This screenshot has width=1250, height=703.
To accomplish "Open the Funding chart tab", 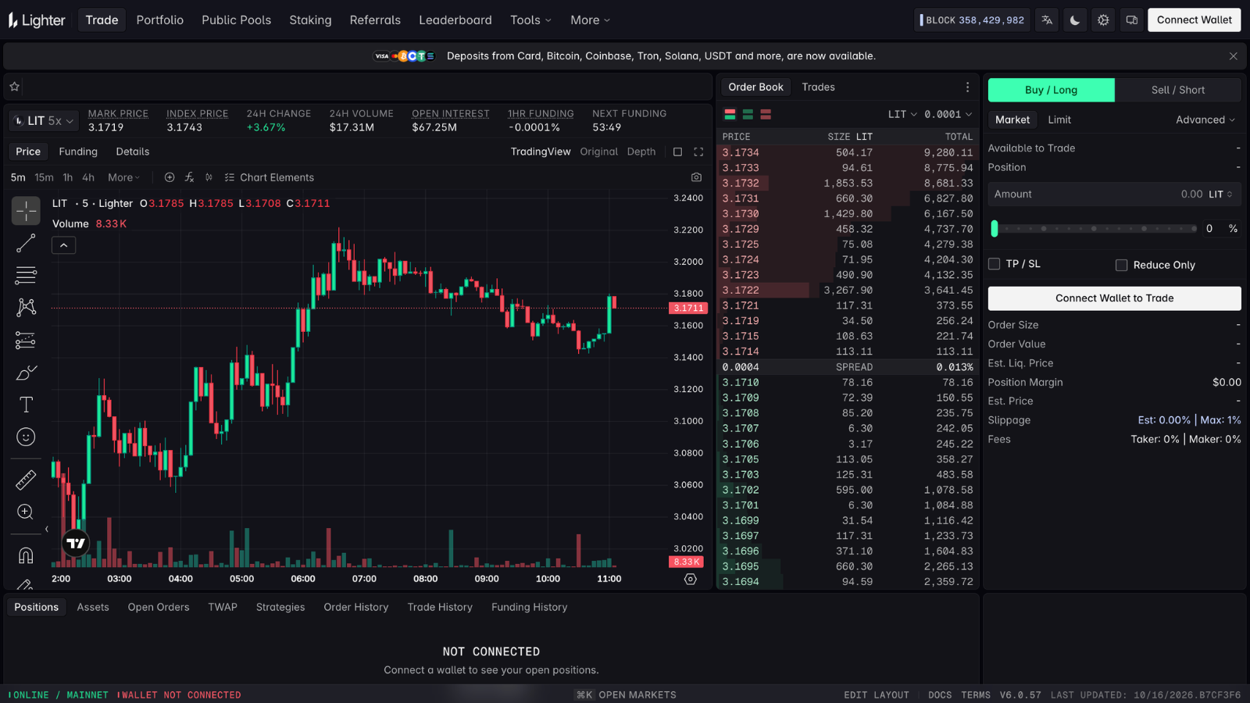I will pos(78,152).
